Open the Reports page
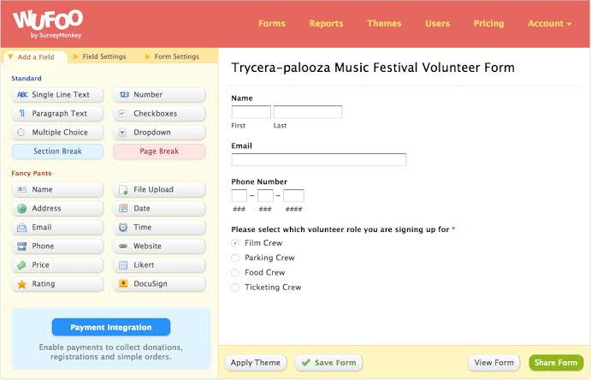This screenshot has height=380, width=591. point(326,24)
